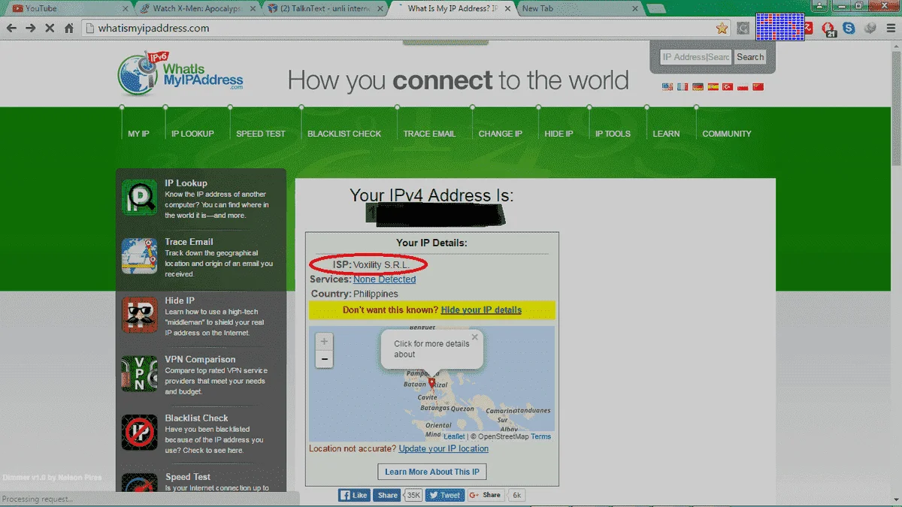Screen dimensions: 902x507
Task: Click the browser Back arrow
Action: (x=11, y=28)
